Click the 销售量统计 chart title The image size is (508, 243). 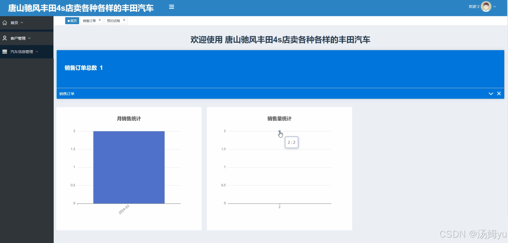pos(279,118)
